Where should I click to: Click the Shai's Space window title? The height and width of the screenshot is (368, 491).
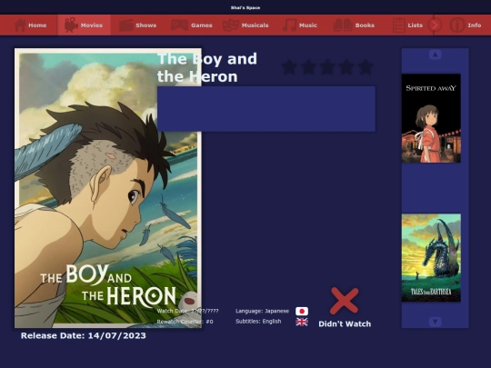coord(245,7)
